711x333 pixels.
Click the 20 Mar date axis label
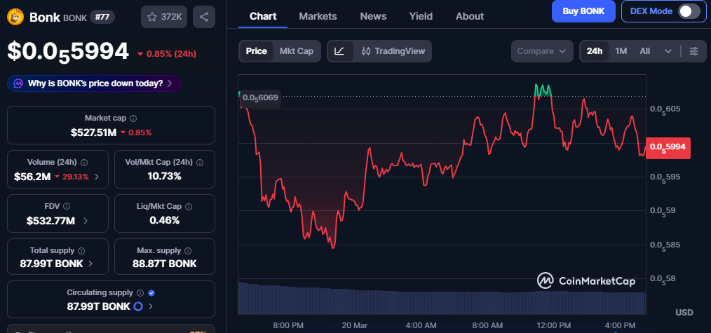355,325
